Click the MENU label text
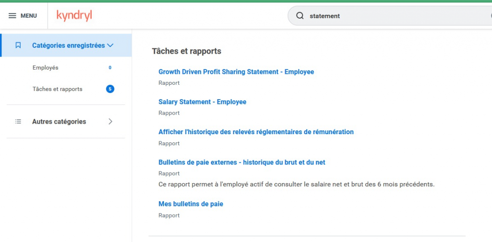Viewport: 492px width, 242px height. coord(28,16)
